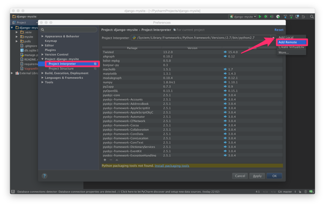Click the Package column header
The height and width of the screenshot is (206, 325).
pos(132,48)
